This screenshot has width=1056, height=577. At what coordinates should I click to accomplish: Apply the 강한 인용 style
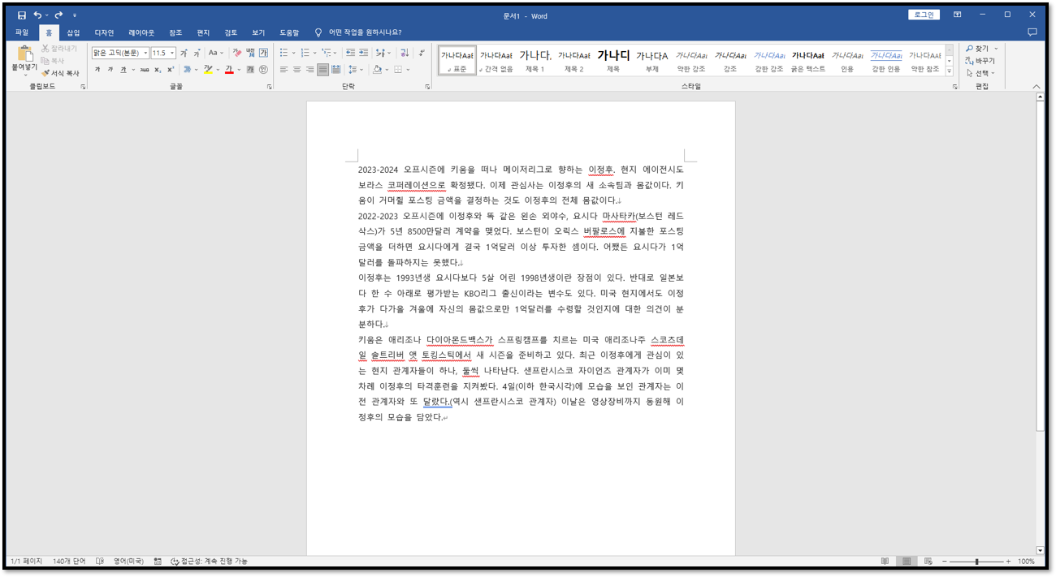coord(886,61)
